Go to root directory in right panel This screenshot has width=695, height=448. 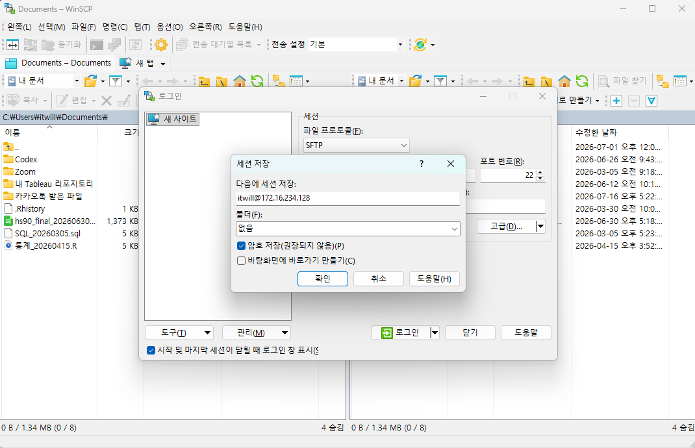(x=546, y=81)
